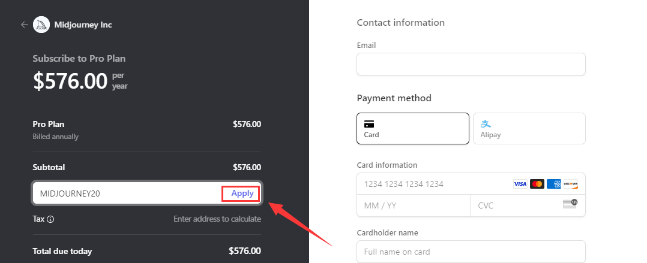Click the Subtotal label
Image resolution: width=647 pixels, height=263 pixels.
(x=49, y=167)
